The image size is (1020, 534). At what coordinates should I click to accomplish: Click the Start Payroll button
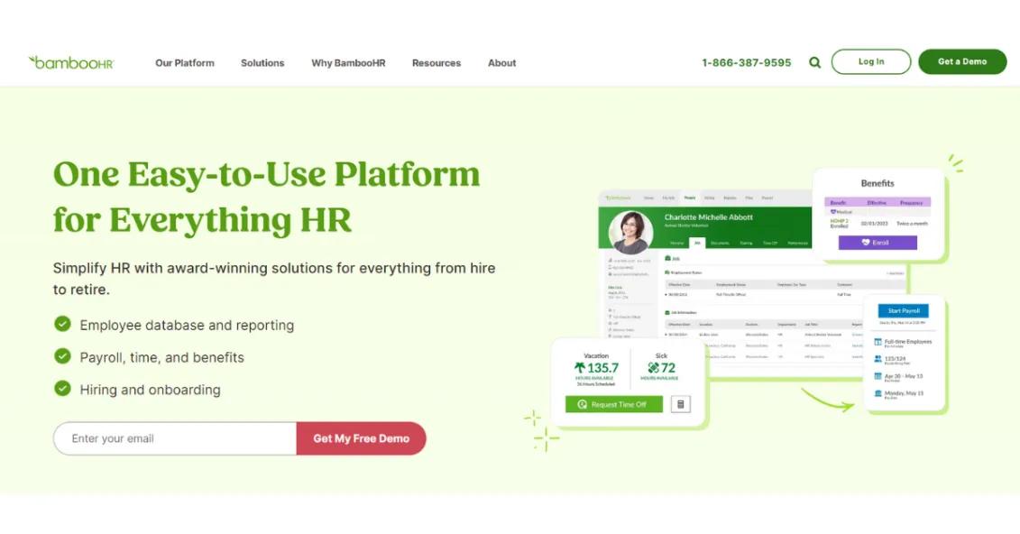pyautogui.click(x=904, y=311)
